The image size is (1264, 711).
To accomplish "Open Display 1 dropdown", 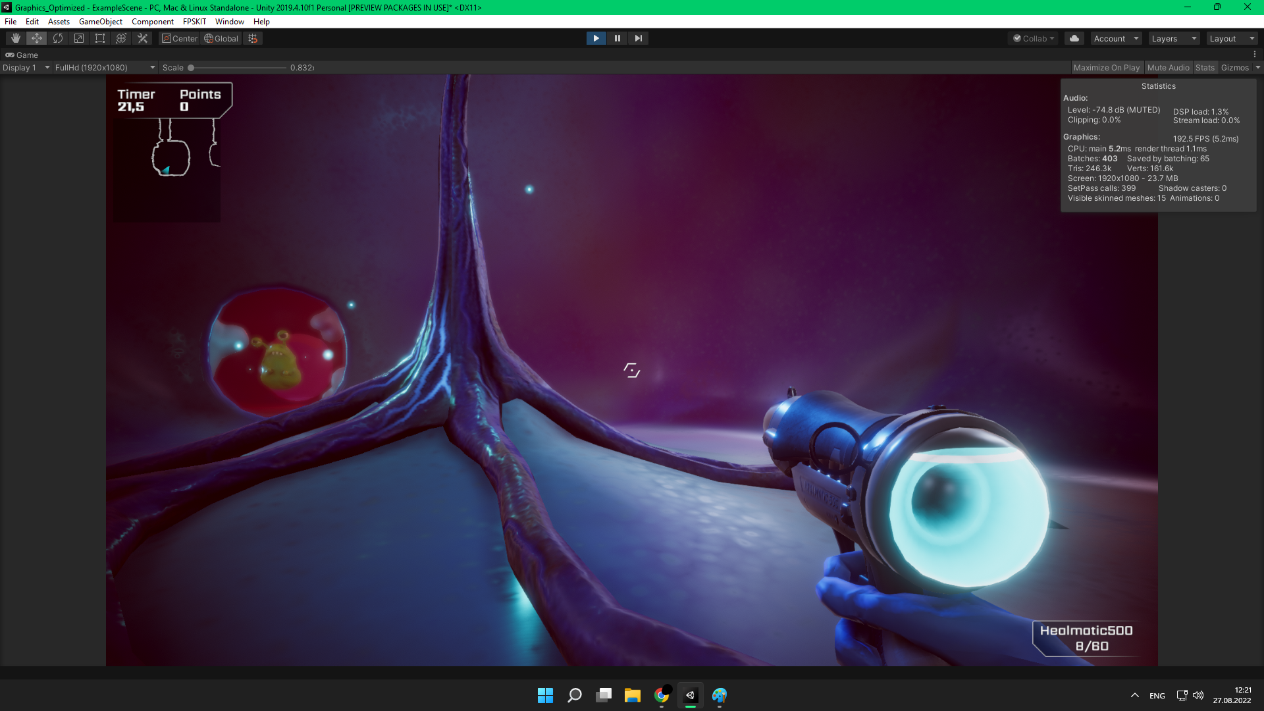I will click(x=26, y=67).
